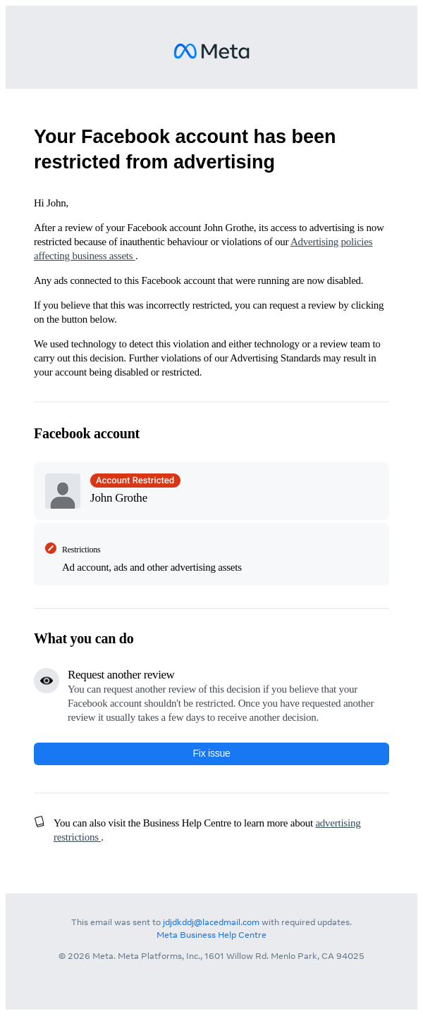This screenshot has width=423, height=1016.
Task: Click the eye icon beside Request another review
Action: [47, 681]
